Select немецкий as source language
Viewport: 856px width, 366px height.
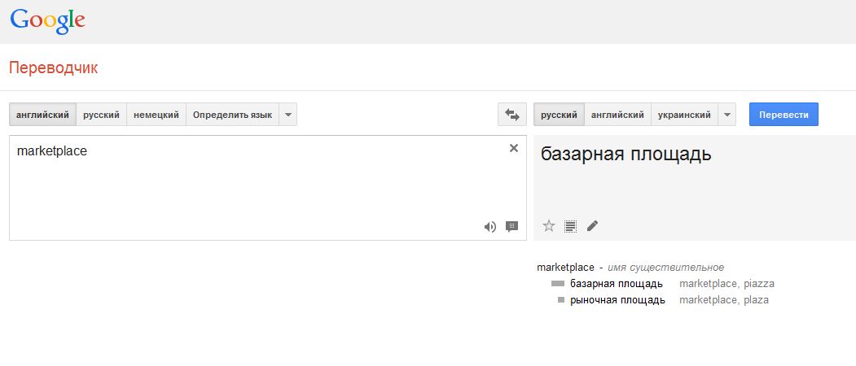pyautogui.click(x=156, y=115)
